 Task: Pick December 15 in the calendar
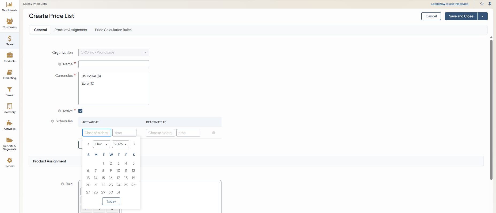coord(103,178)
